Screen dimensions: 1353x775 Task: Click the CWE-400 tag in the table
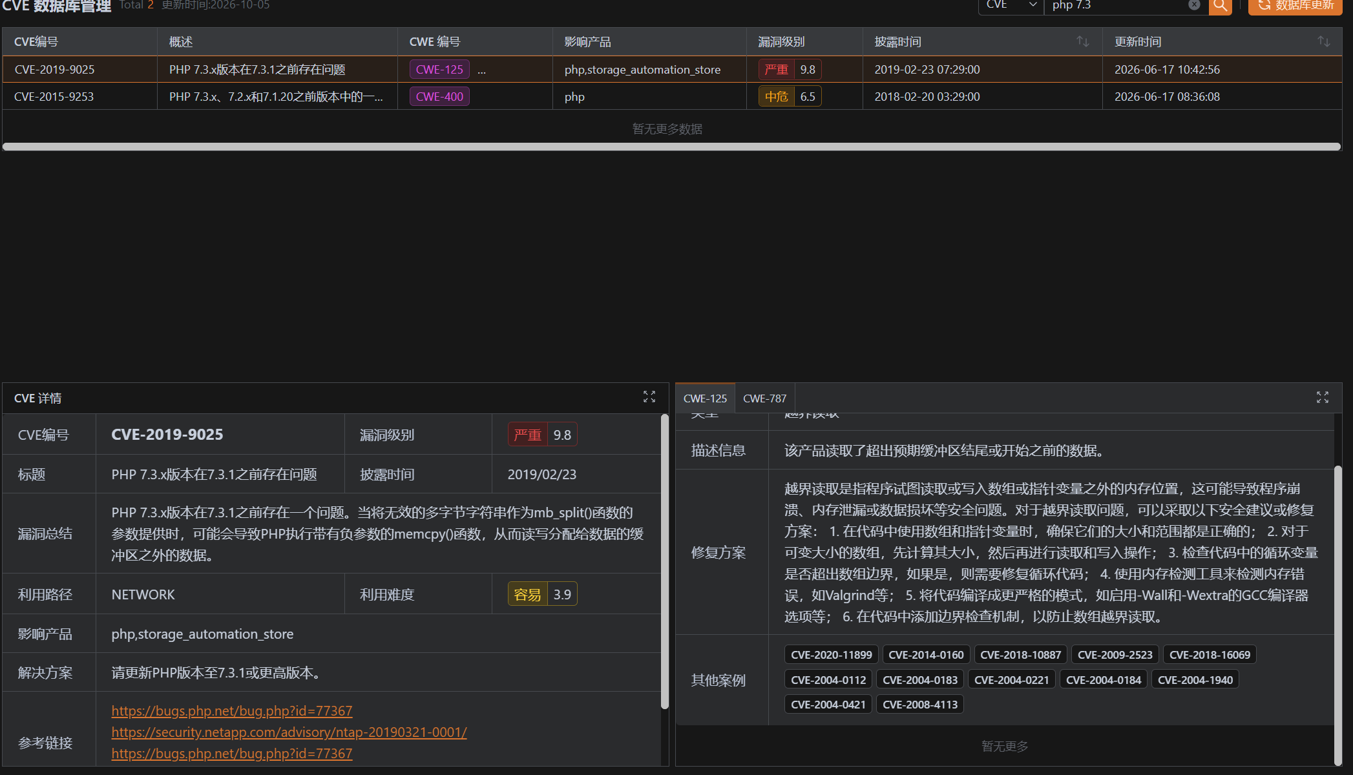click(439, 97)
